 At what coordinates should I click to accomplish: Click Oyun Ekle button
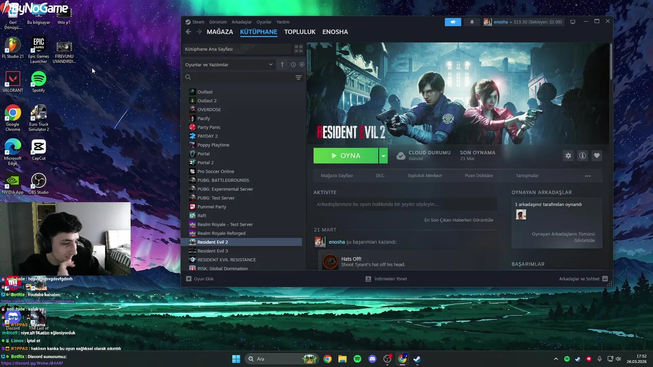coord(200,279)
